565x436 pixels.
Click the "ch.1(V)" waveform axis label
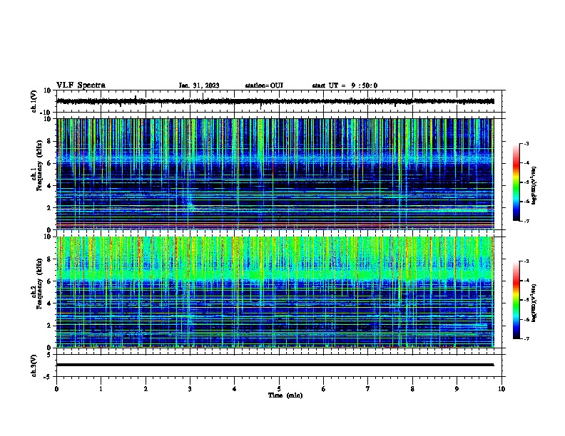click(x=34, y=101)
